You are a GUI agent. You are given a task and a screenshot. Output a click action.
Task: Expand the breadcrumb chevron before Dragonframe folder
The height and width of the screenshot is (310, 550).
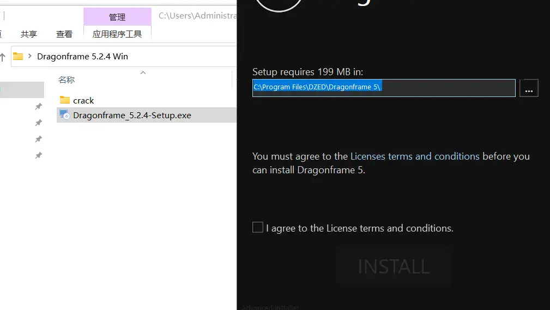[31, 56]
